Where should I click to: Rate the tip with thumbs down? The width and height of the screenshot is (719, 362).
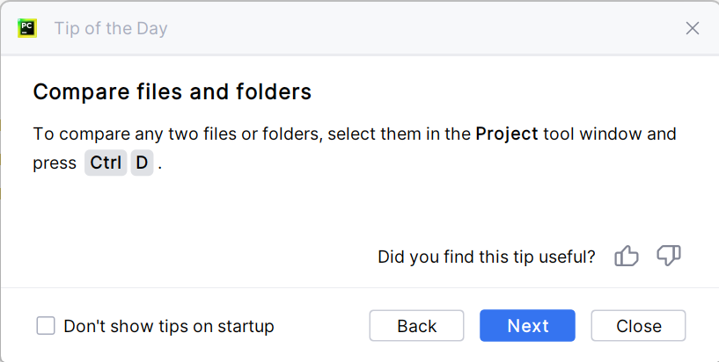coord(669,257)
